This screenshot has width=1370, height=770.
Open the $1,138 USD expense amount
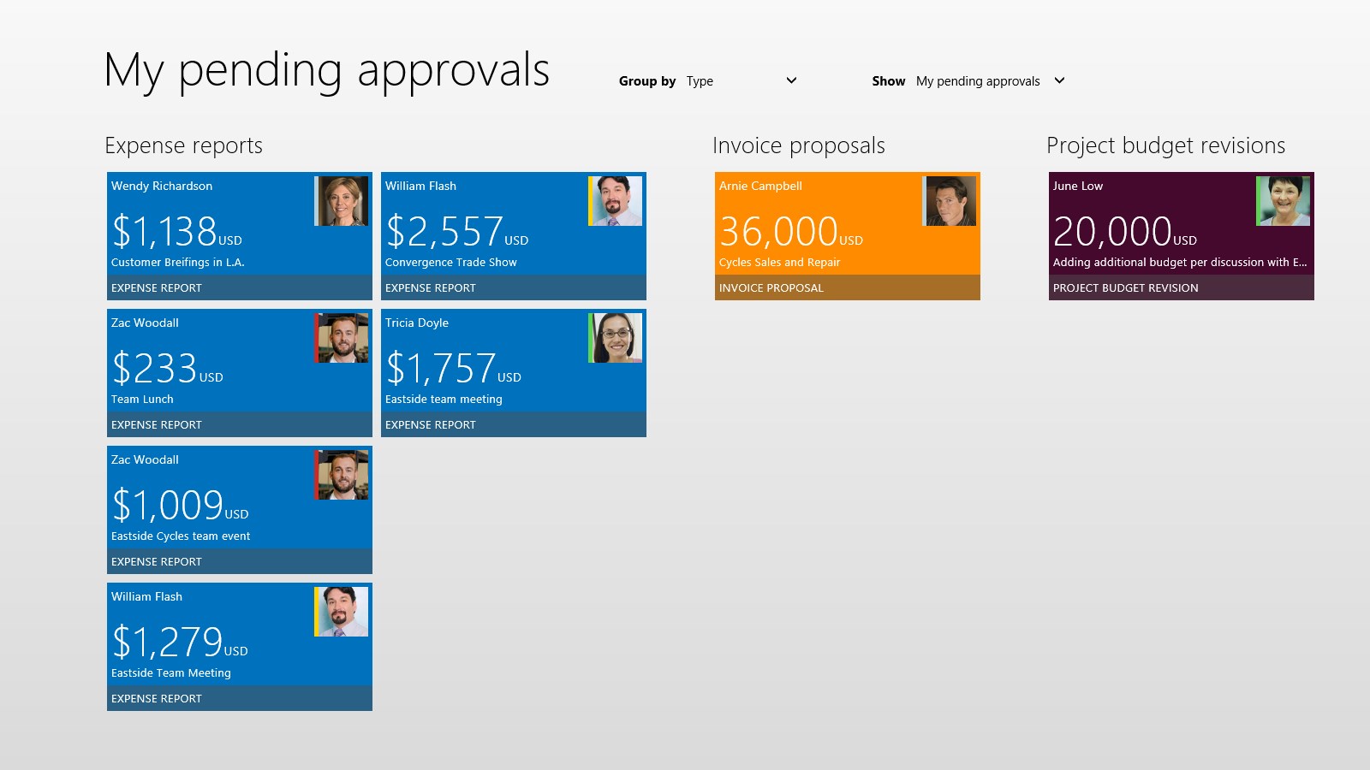(176, 232)
